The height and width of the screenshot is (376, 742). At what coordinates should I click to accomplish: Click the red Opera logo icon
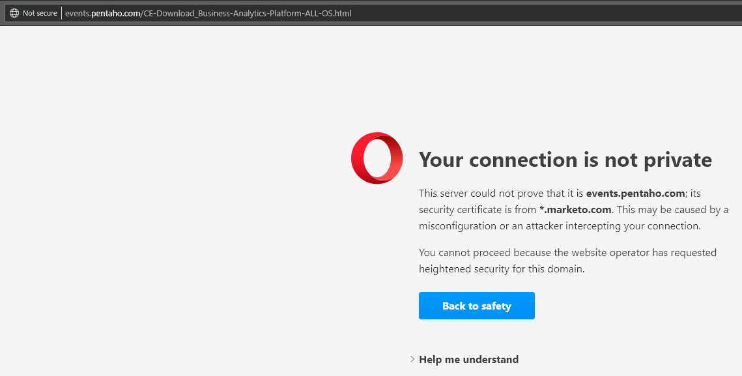(x=377, y=158)
